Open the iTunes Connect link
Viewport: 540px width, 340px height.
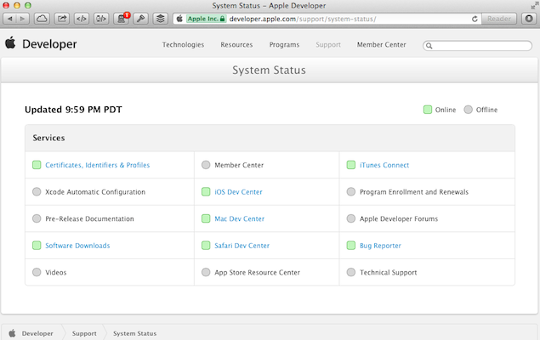pyautogui.click(x=384, y=165)
